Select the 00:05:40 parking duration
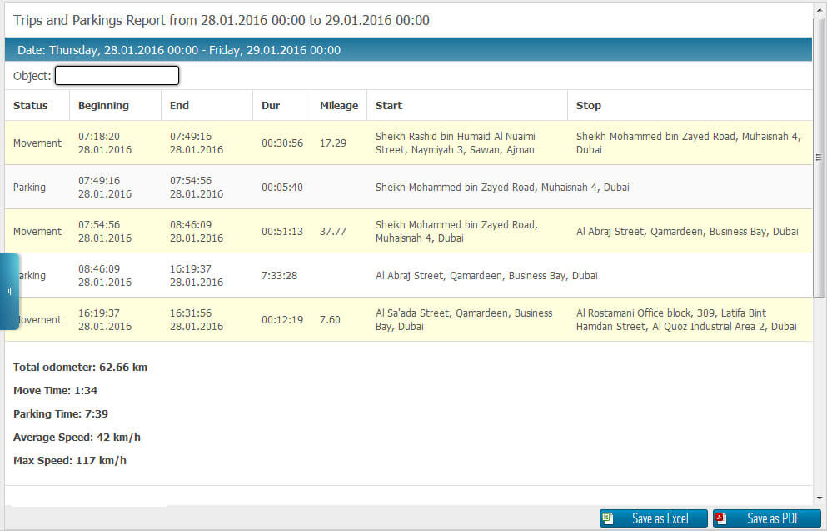The height and width of the screenshot is (531, 827). pyautogui.click(x=282, y=188)
